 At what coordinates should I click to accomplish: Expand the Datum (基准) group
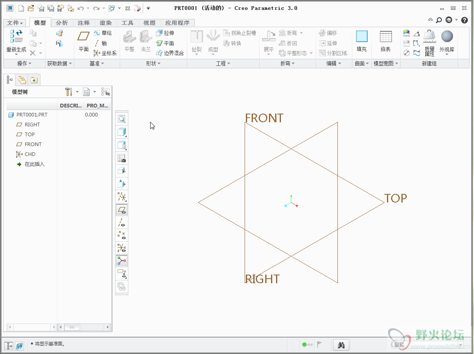[x=97, y=63]
